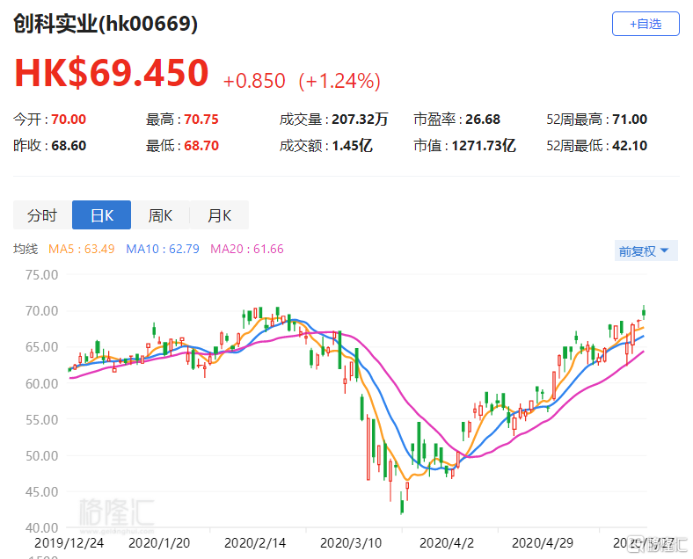Screen dimensions: 693x559
Task: Click the MA20 : 61.66 indicator label
Action: [246, 249]
